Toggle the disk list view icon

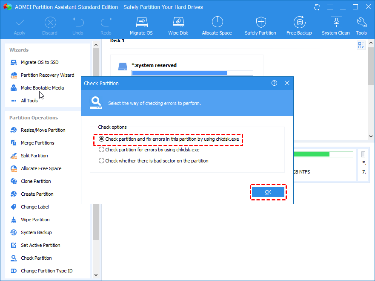point(361,45)
